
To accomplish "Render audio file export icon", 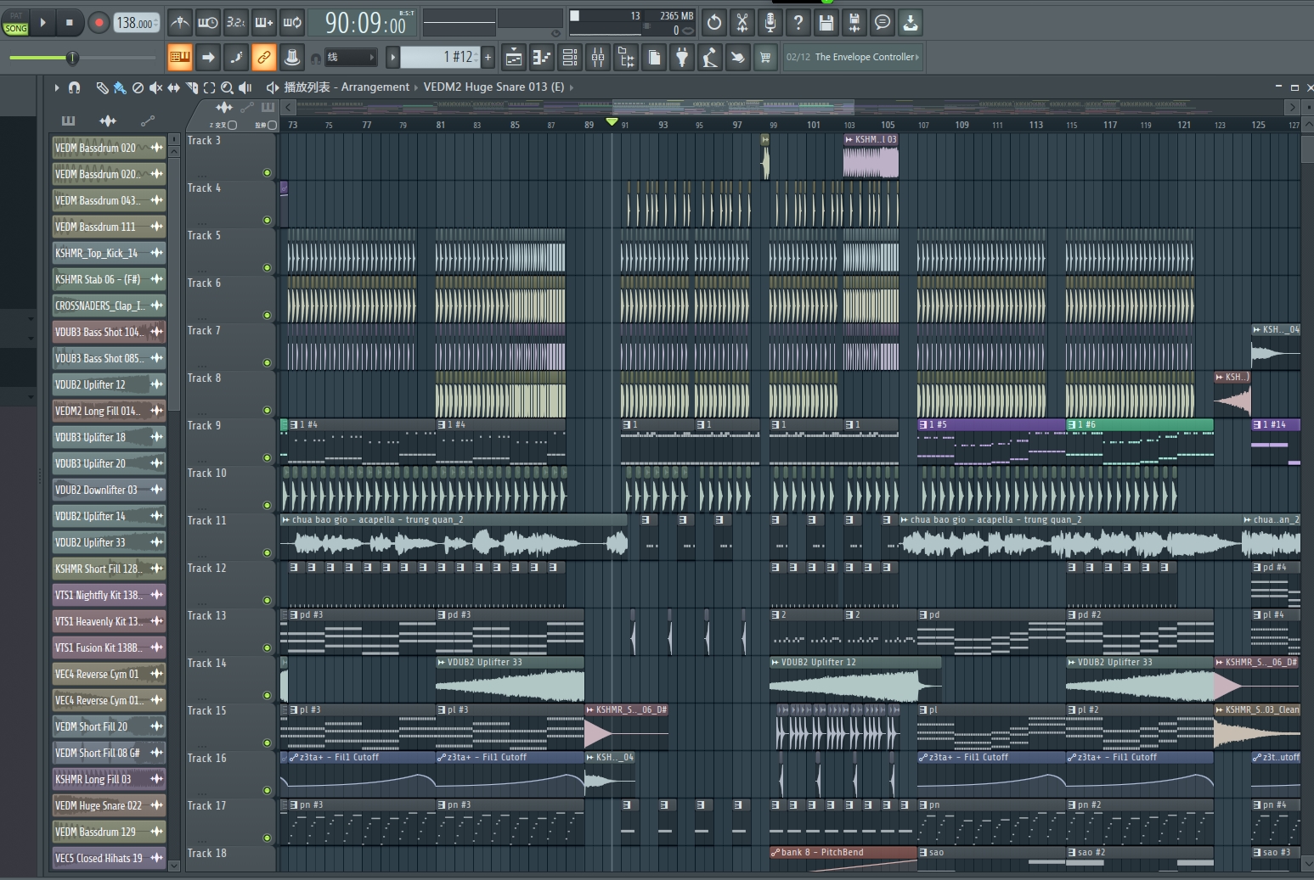I will [854, 23].
